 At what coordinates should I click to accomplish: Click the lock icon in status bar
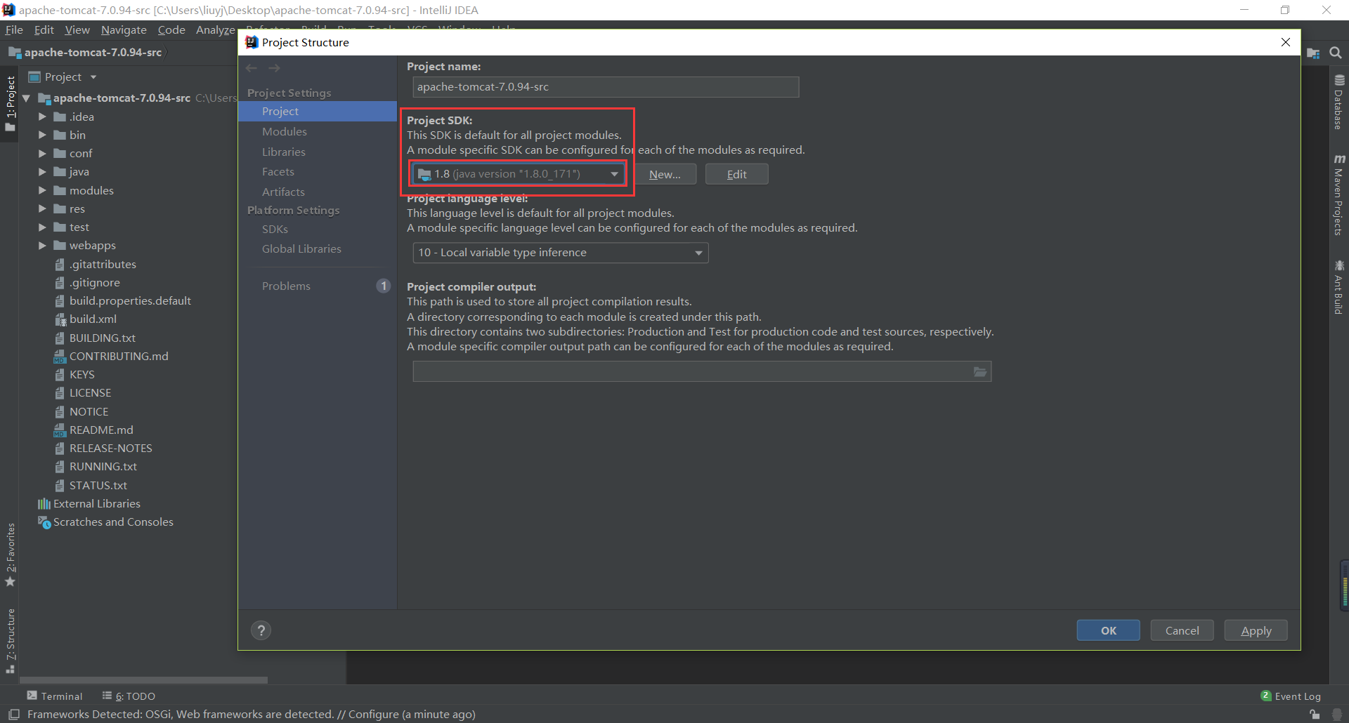click(x=1314, y=715)
